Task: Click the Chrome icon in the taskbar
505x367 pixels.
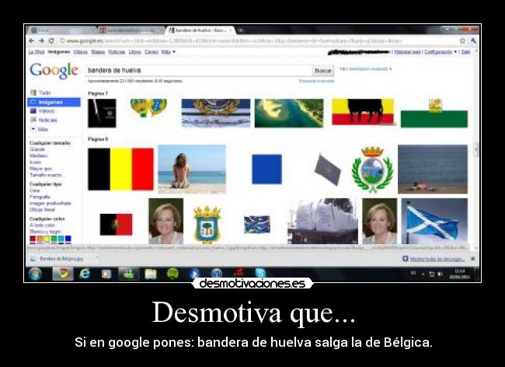Action: coord(63,274)
